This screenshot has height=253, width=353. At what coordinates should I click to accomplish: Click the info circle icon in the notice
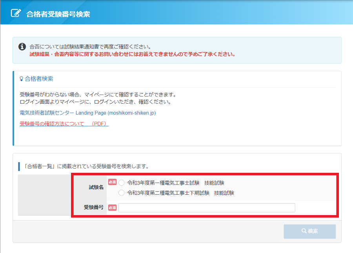pyautogui.click(x=22, y=47)
